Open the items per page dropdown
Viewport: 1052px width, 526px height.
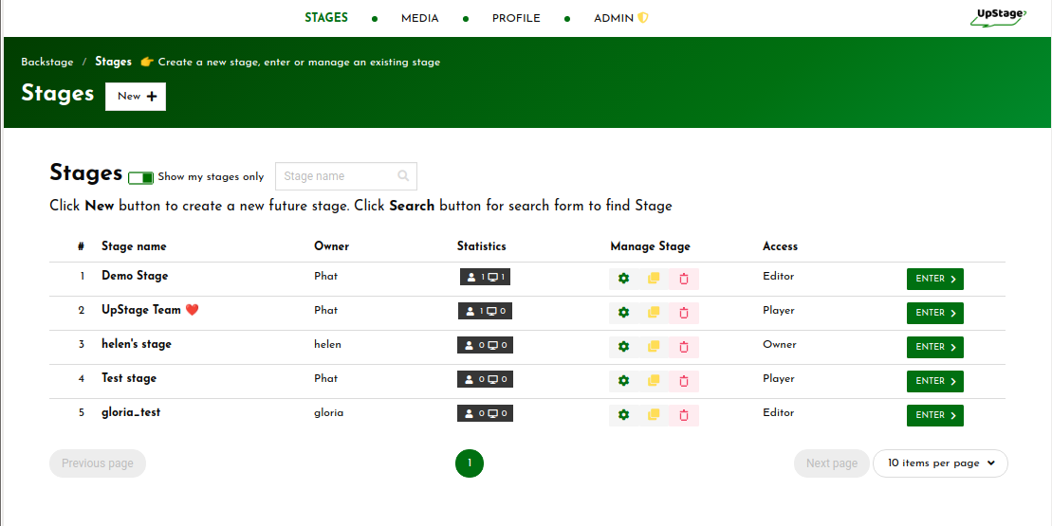pos(940,463)
